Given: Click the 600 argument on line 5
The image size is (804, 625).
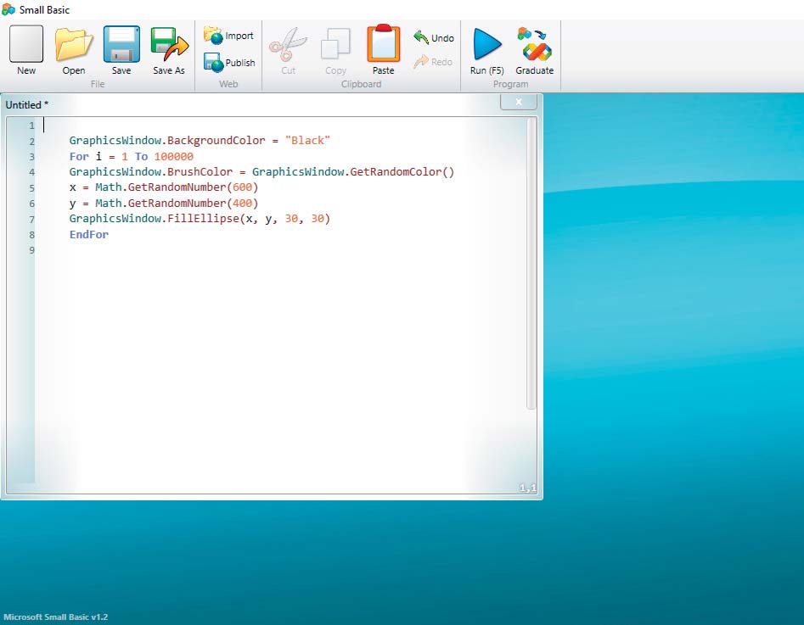Looking at the screenshot, I should pyautogui.click(x=243, y=187).
